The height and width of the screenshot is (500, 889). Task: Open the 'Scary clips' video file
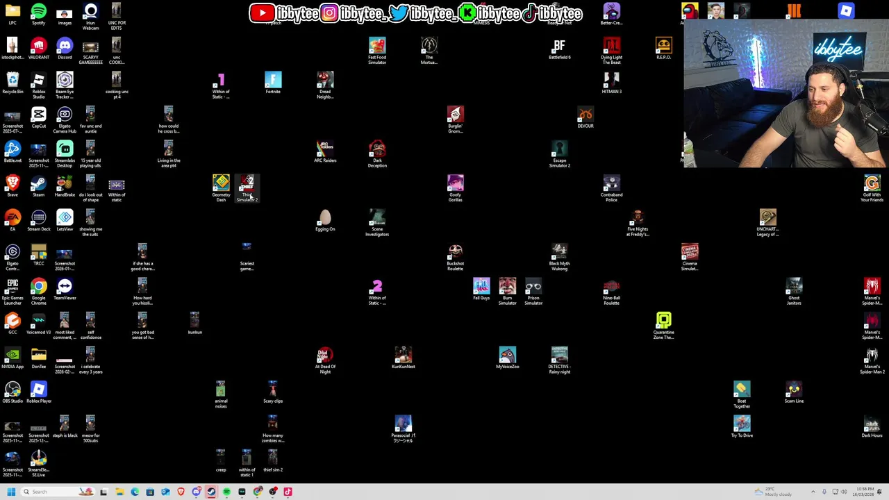click(x=273, y=393)
